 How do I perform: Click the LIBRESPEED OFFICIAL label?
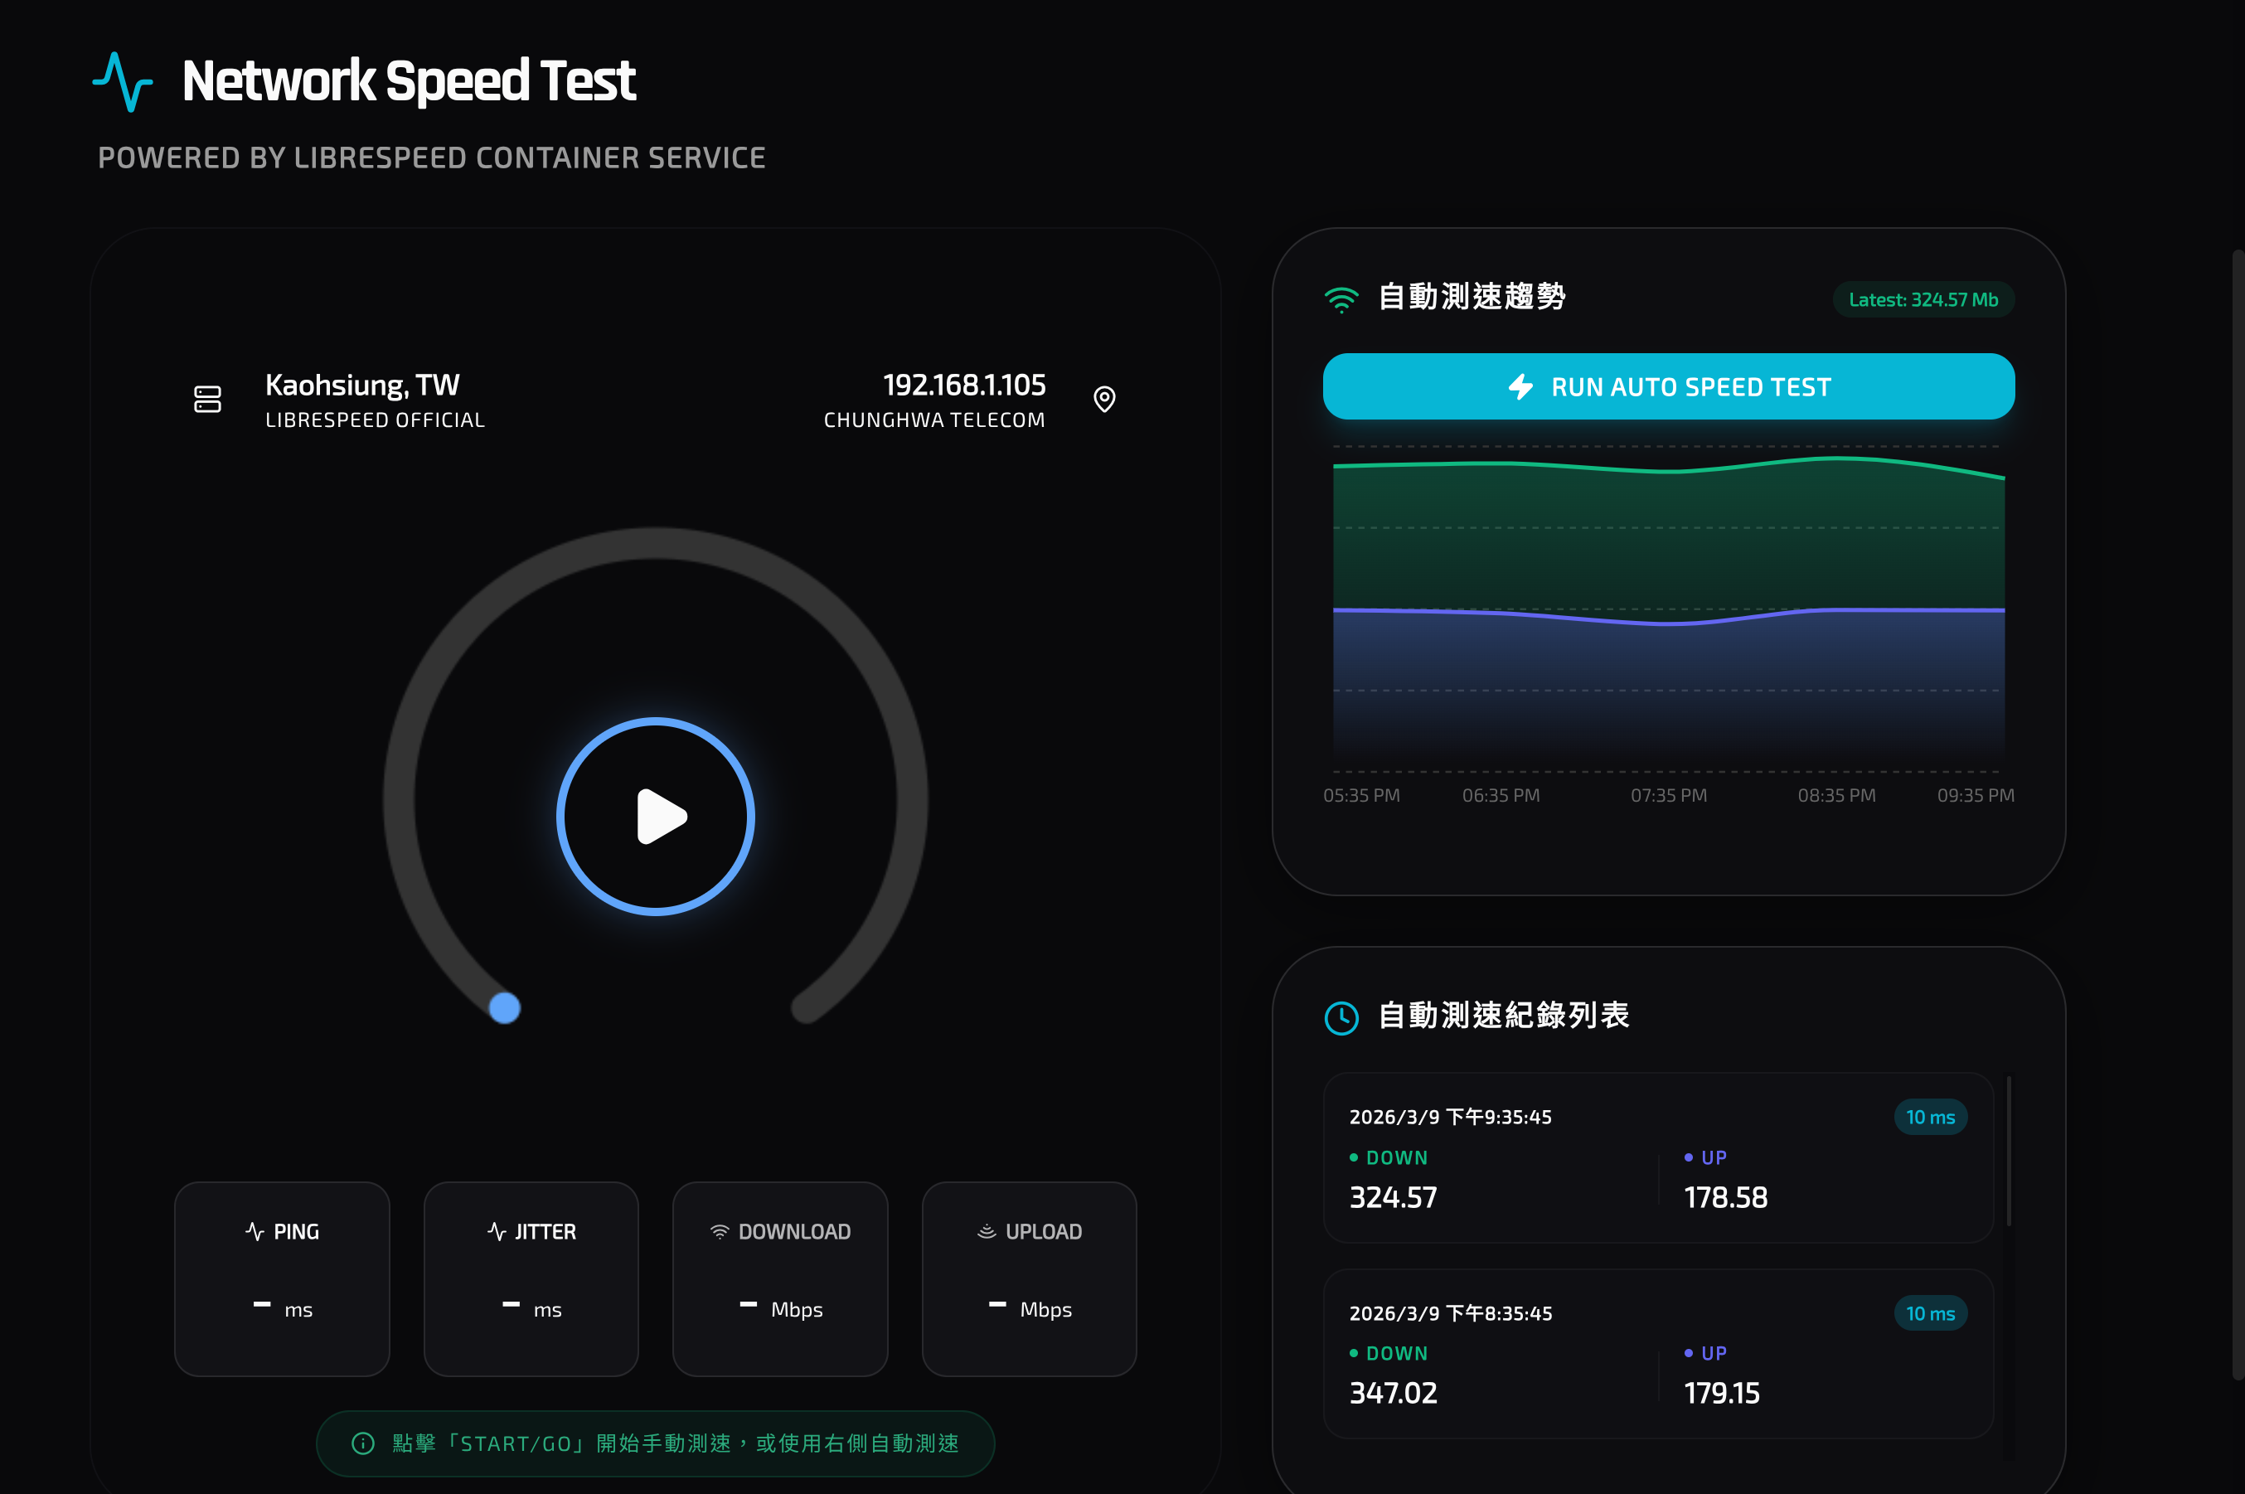click(376, 420)
